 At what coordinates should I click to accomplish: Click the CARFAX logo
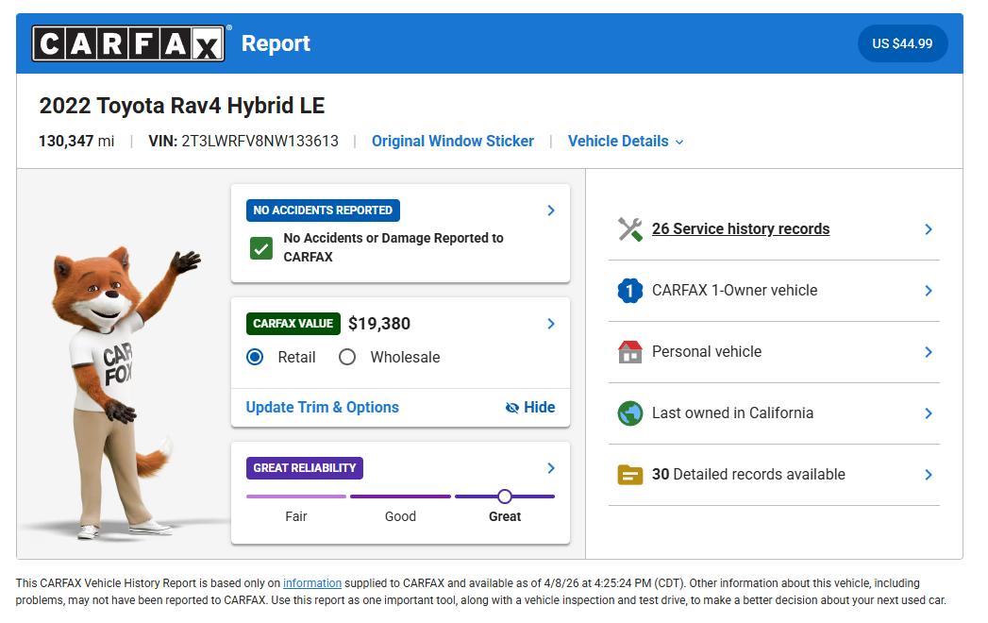coord(128,43)
